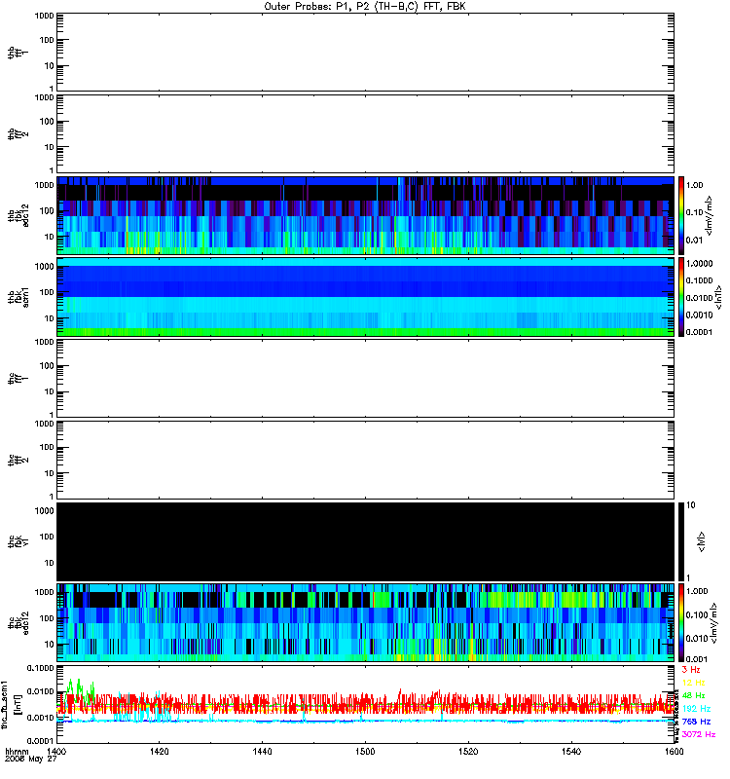
Task: Click the "thc fbk v1" y-axis title
Action: 18,541
